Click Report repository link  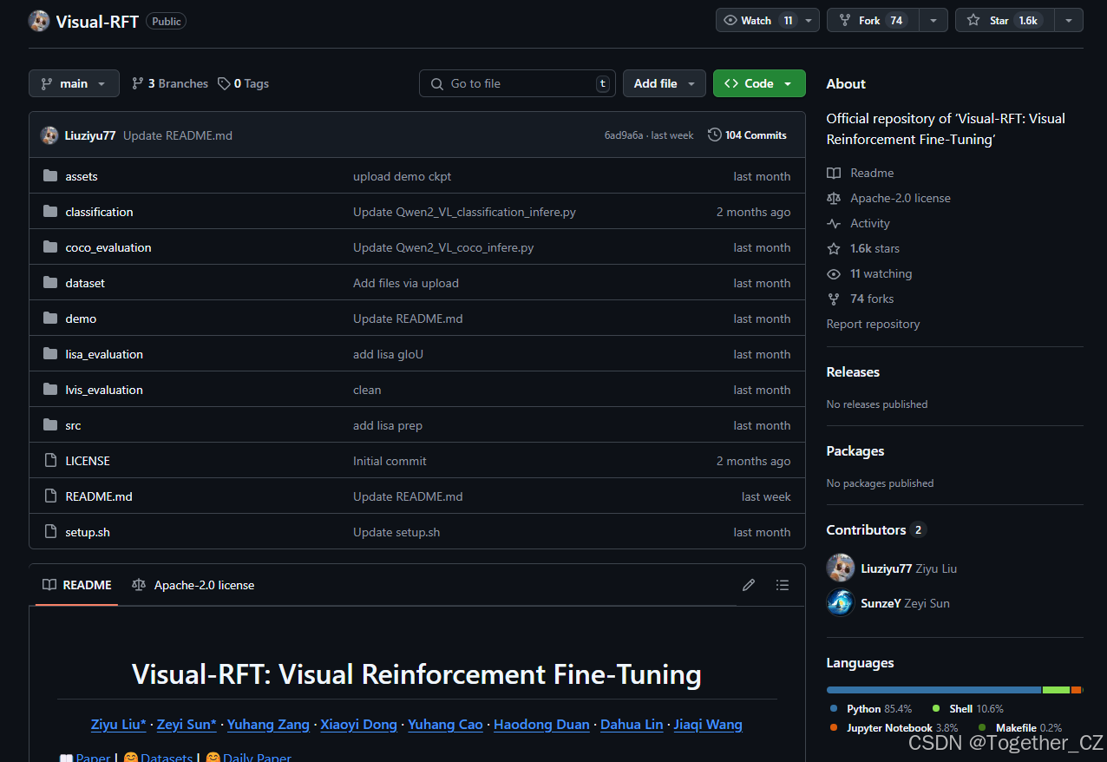[x=873, y=324]
